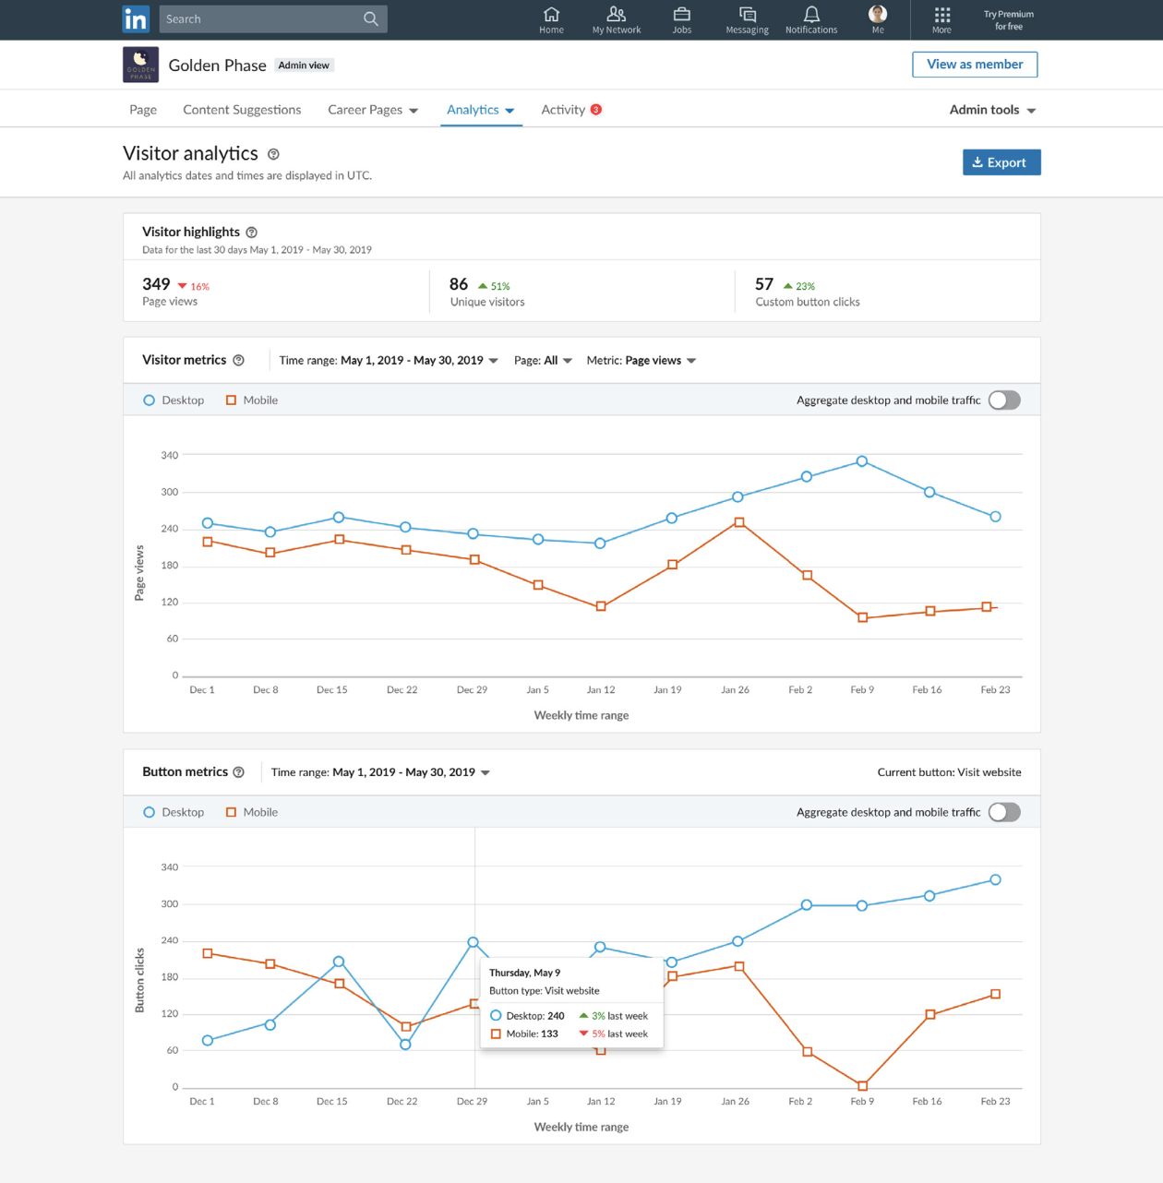Select Desktop Feb 9 peak point in Visitor chart
Image resolution: width=1163 pixels, height=1183 pixels.
(x=862, y=461)
